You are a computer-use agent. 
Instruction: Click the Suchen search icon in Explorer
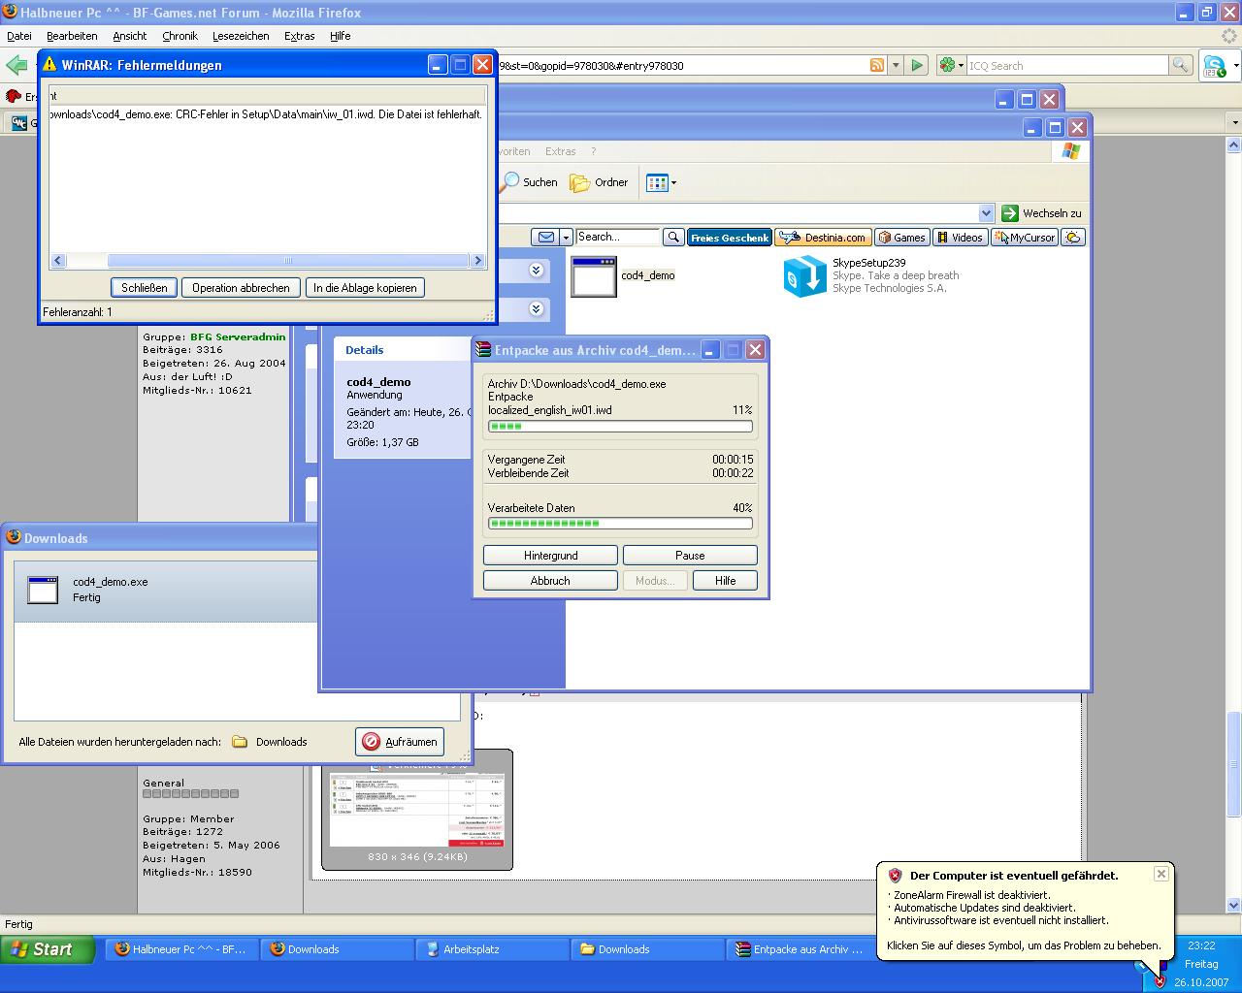tap(510, 182)
